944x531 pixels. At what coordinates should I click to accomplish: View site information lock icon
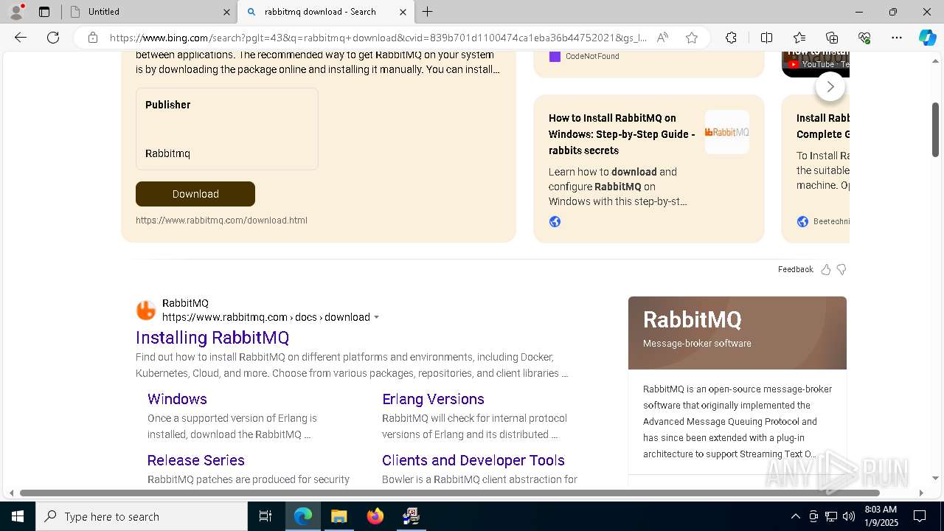click(x=93, y=38)
